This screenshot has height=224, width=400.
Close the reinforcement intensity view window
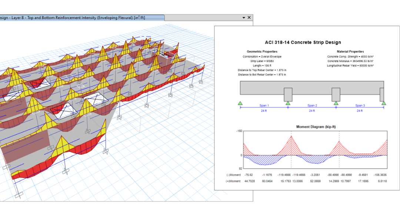pos(249,18)
